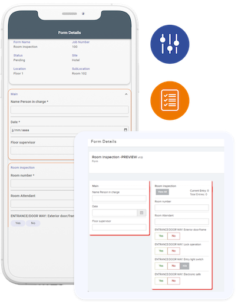Collapse the Main section chevron on phone
This screenshot has width=238, height=304.
click(x=126, y=94)
